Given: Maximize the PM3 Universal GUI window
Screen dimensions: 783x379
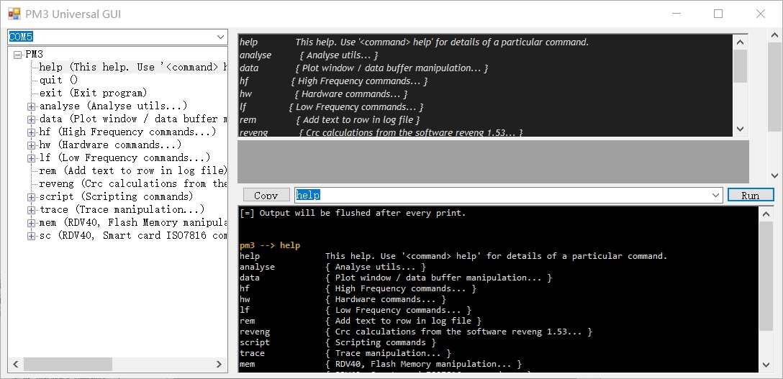Looking at the screenshot, I should (x=718, y=14).
